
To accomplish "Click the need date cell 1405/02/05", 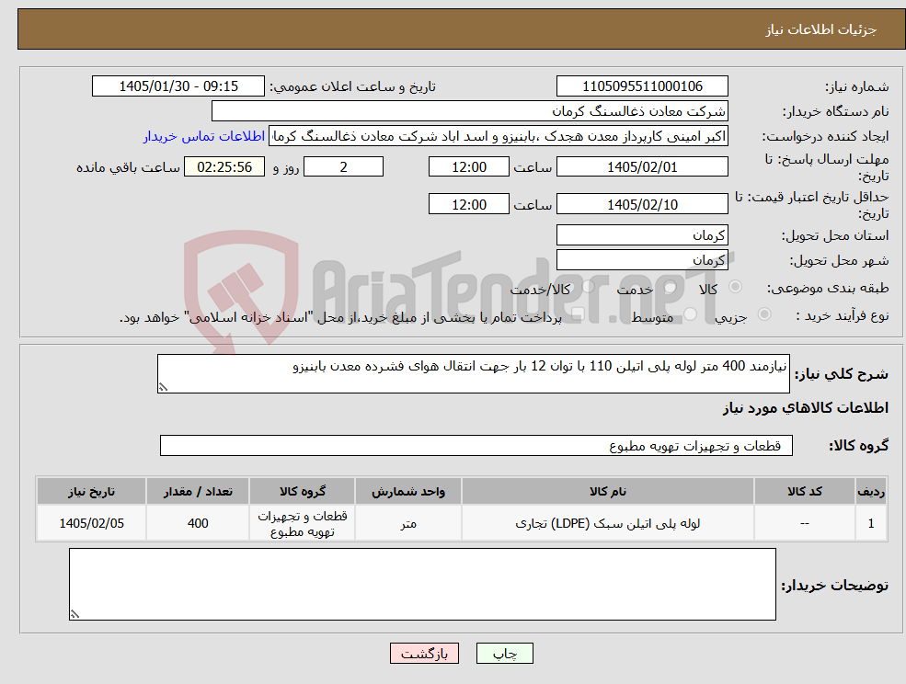I will [91, 523].
